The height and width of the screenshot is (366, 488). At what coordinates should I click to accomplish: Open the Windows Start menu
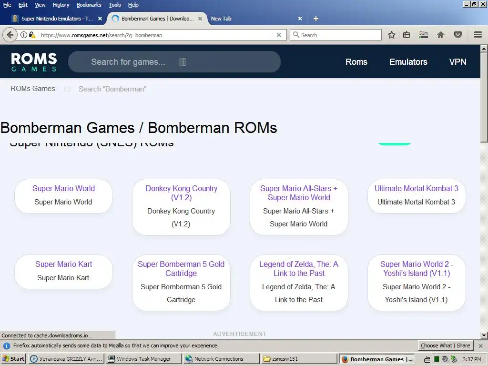point(13,359)
